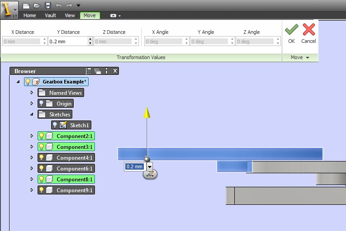The height and width of the screenshot is (231, 346).
Task: Click the Sketch1 sketch pencil icon
Action: [x=63, y=125]
